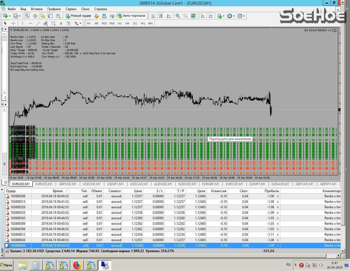Toggle chart auto scroll
This screenshot has height=271, width=350.
tap(203, 16)
